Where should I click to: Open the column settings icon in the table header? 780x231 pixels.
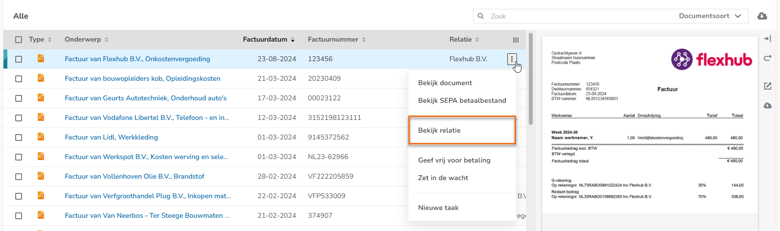point(516,40)
